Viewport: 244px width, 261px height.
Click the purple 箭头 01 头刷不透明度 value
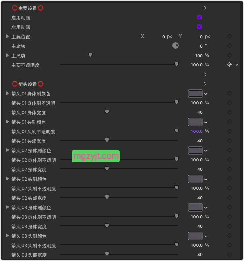[x=197, y=131]
